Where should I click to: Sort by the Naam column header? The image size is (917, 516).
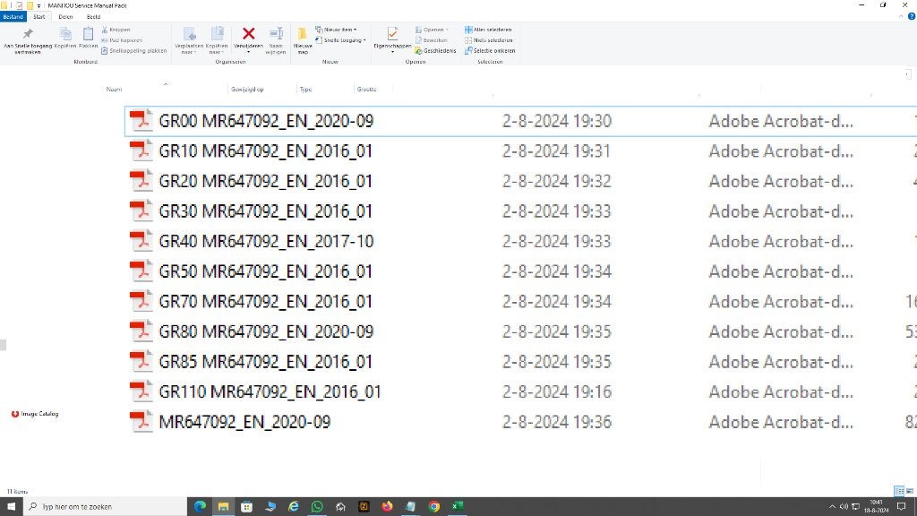pyautogui.click(x=114, y=90)
